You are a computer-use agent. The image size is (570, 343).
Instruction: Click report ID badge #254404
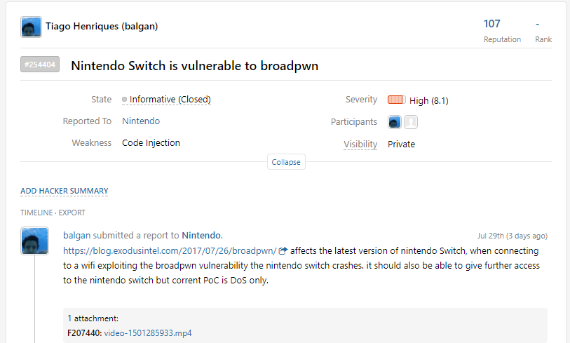pos(40,65)
